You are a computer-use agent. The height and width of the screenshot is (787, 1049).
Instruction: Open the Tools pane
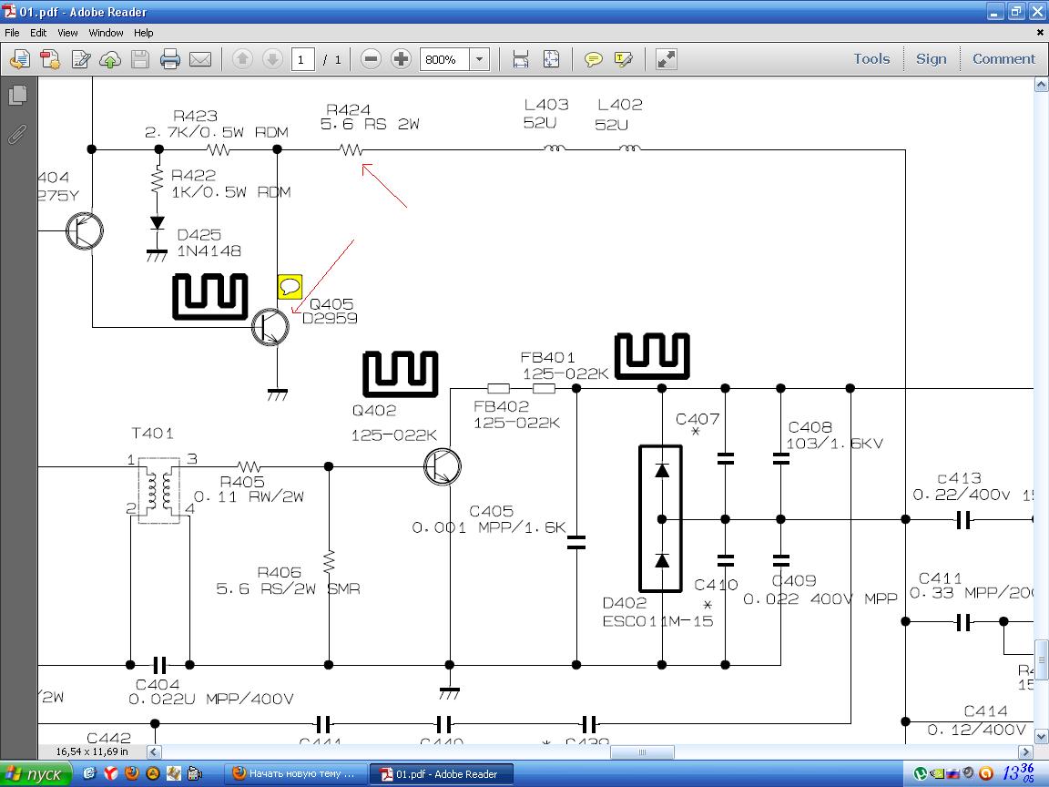[x=871, y=58]
